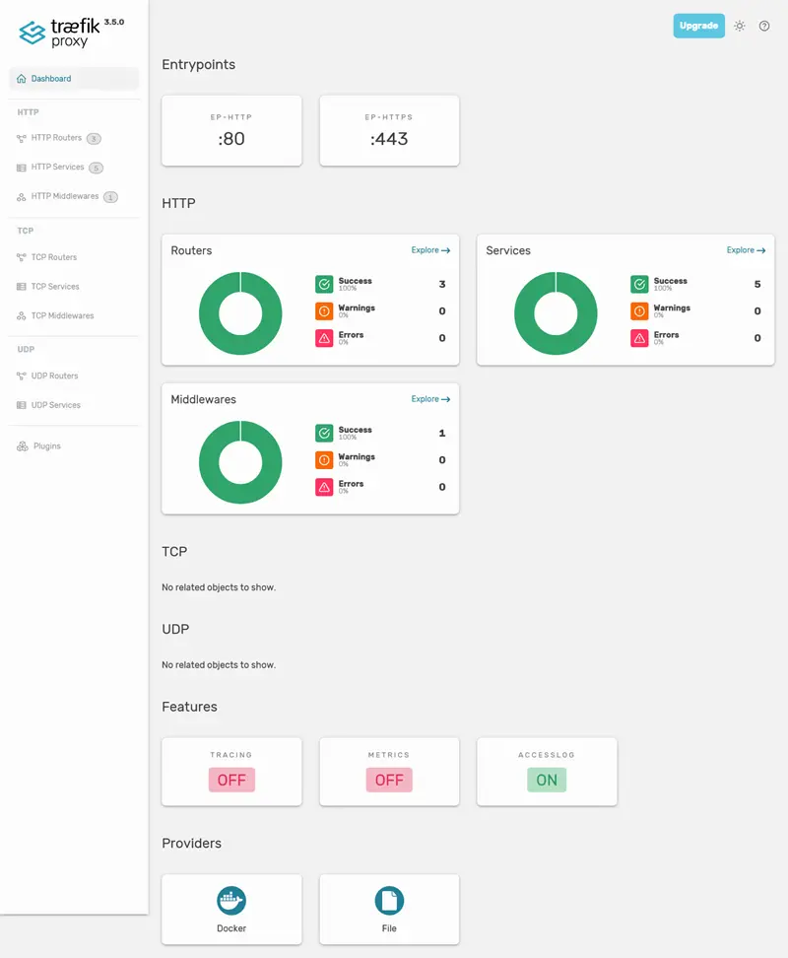Click the Services Warnings orange icon
Viewport: 788px width, 958px height.
tap(639, 311)
